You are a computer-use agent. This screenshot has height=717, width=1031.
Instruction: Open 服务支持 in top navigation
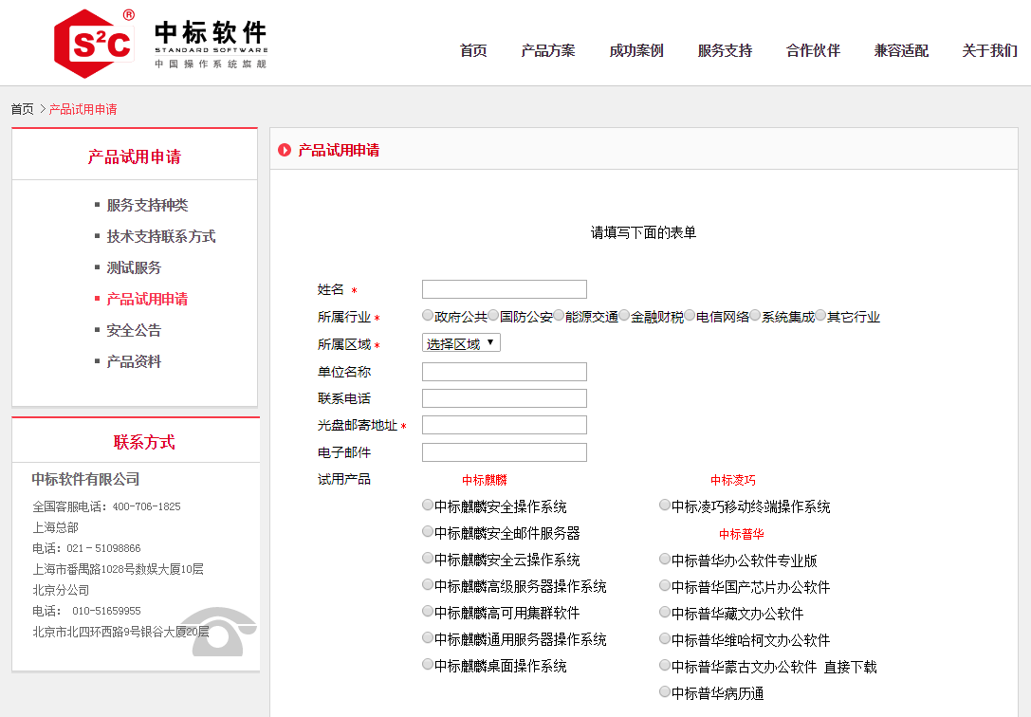725,50
